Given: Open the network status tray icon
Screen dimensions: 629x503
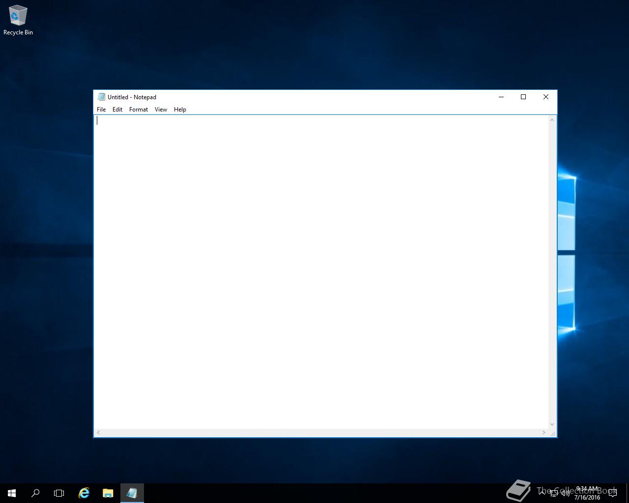Looking at the screenshot, I should click(554, 493).
